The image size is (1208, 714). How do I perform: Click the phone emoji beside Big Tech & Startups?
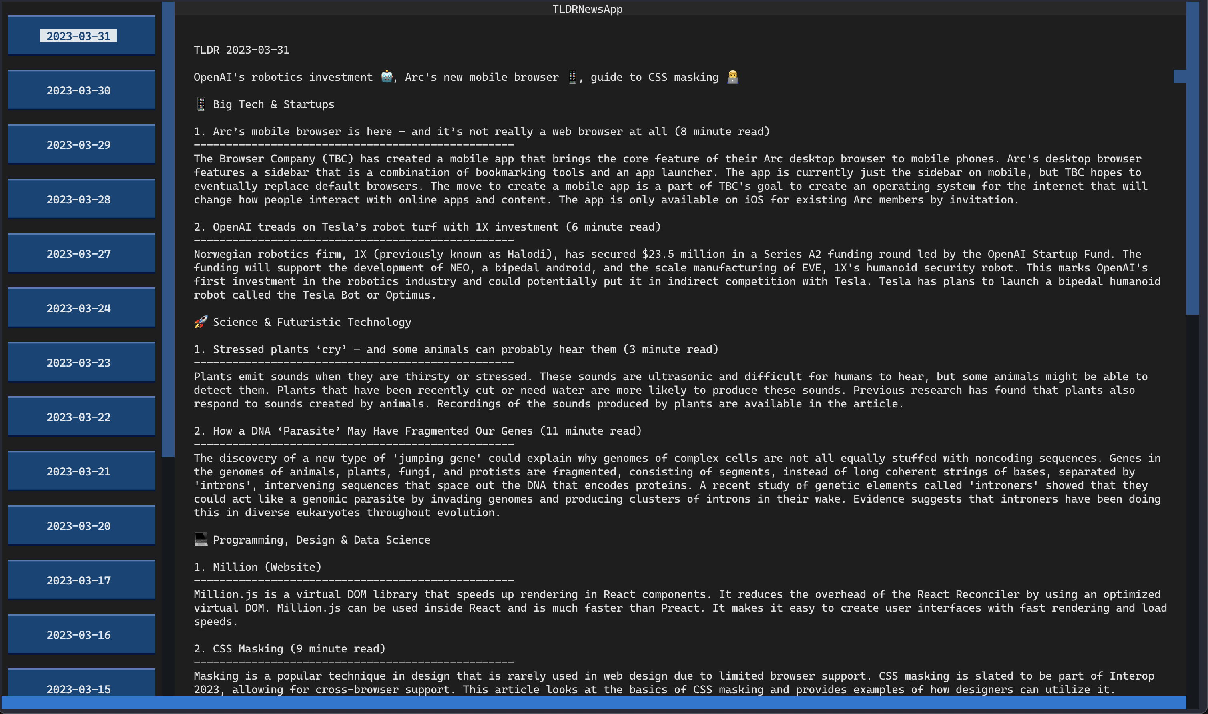pyautogui.click(x=201, y=104)
